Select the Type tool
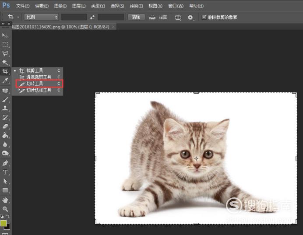The width and height of the screenshot is (303, 235). point(5,172)
